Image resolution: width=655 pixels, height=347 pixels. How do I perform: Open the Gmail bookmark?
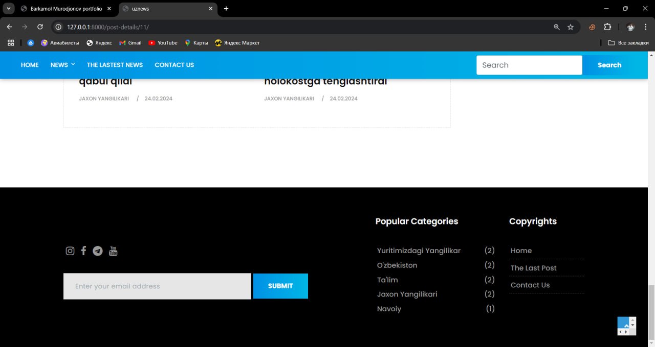click(x=130, y=43)
